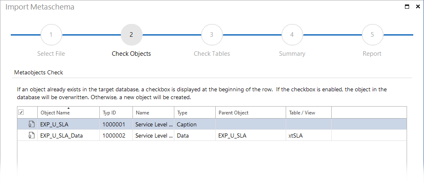
Task: Click the object icon in EXP_U_SLA_Data row
Action: (31, 136)
